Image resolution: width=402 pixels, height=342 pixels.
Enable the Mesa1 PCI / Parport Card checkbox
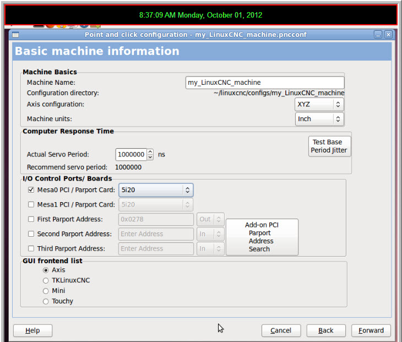(x=31, y=204)
